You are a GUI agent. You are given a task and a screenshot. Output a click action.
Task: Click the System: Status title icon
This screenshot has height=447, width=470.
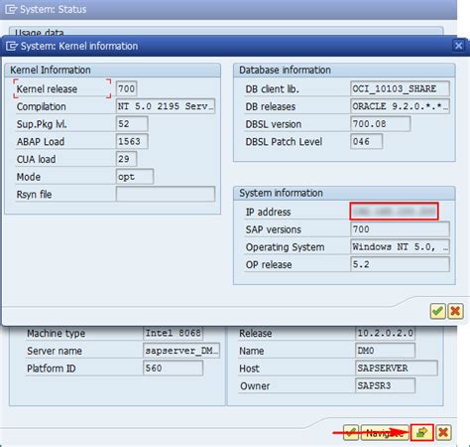(11, 9)
